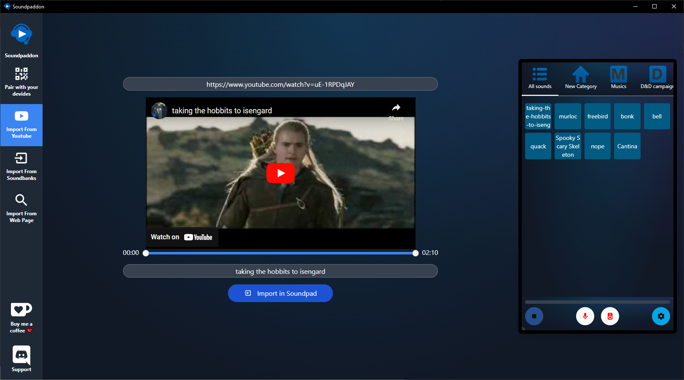Switch to All sounds category tab
684x380 pixels.
click(540, 78)
